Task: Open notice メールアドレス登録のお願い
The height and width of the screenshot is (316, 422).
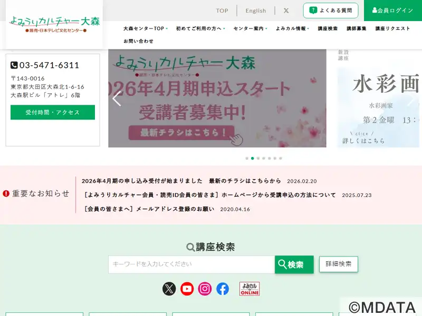Action: pyautogui.click(x=149, y=209)
